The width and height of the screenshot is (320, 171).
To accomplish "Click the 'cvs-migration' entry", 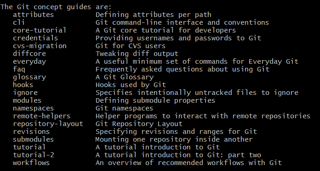I will pyautogui.click(x=40, y=46).
